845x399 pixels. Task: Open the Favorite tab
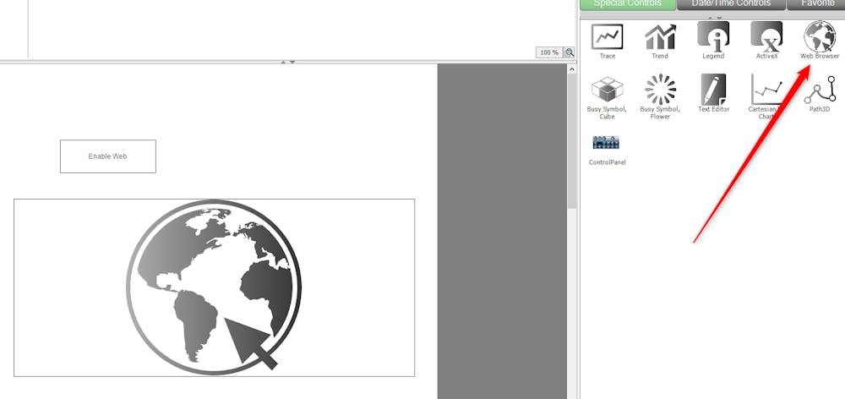[815, 4]
